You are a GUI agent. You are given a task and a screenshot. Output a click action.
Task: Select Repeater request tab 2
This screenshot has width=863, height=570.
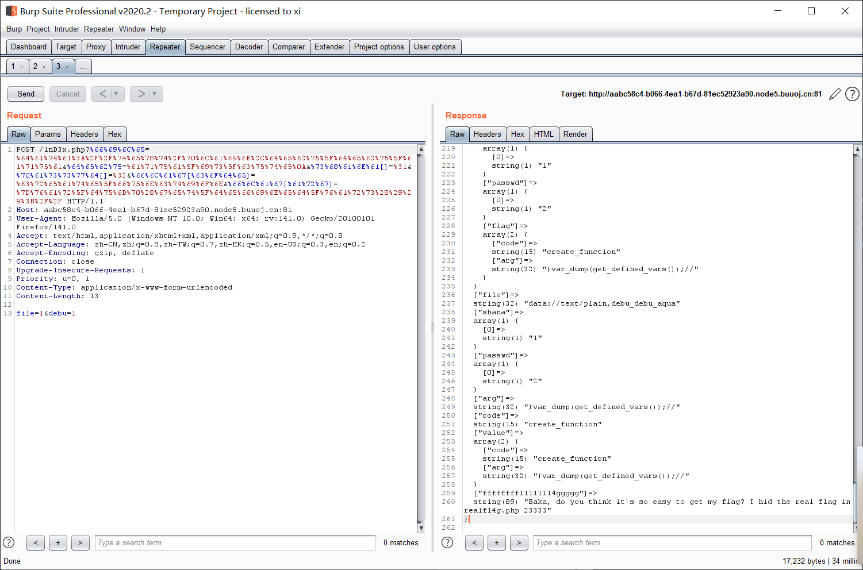(35, 67)
